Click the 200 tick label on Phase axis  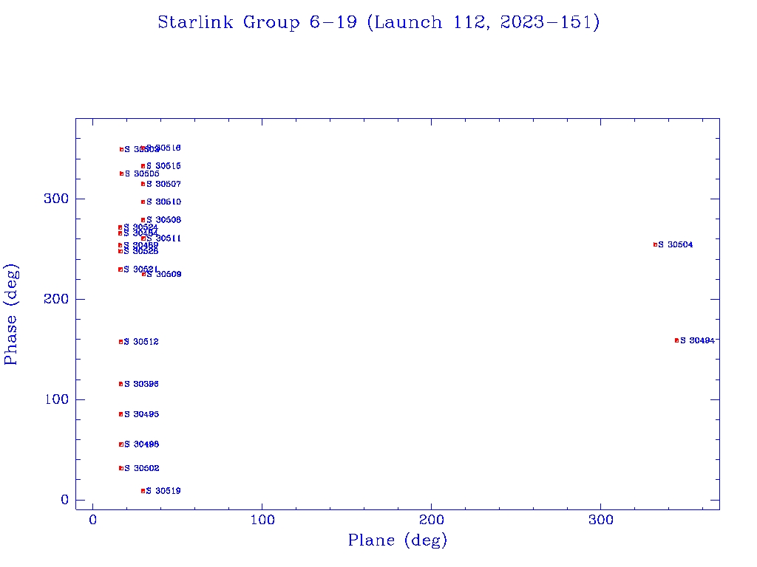pyautogui.click(x=56, y=299)
